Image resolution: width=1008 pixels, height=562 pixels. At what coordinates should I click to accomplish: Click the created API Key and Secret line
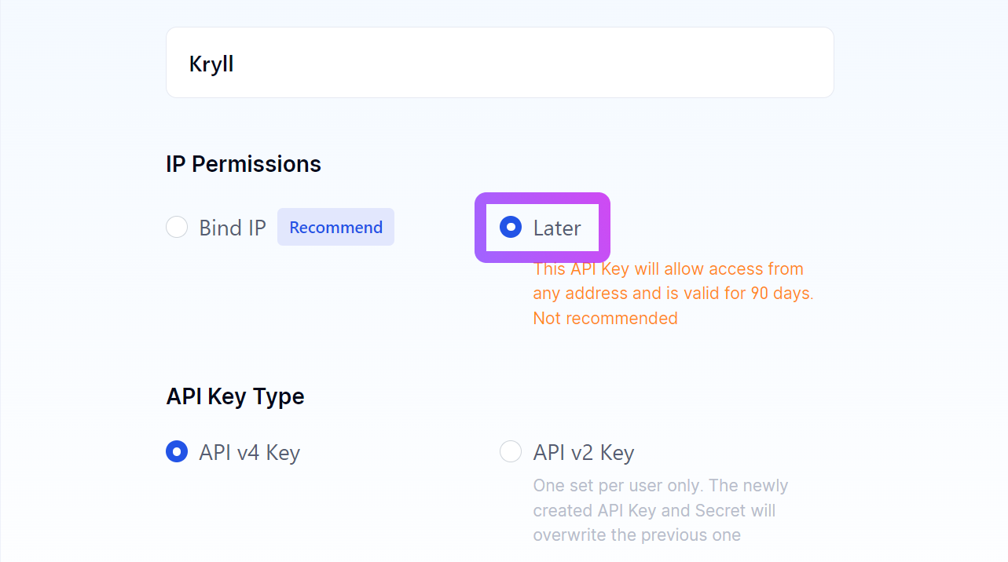654,510
